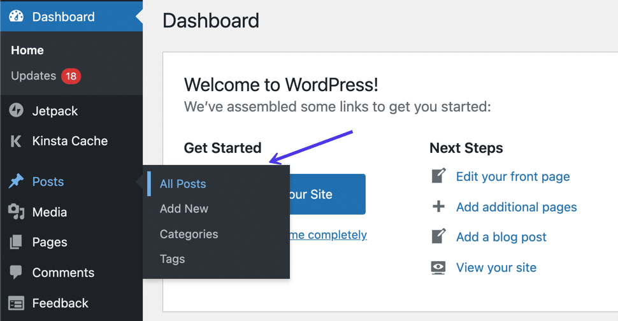Choose Add New in the Posts flyout
618x321 pixels.
pos(184,209)
